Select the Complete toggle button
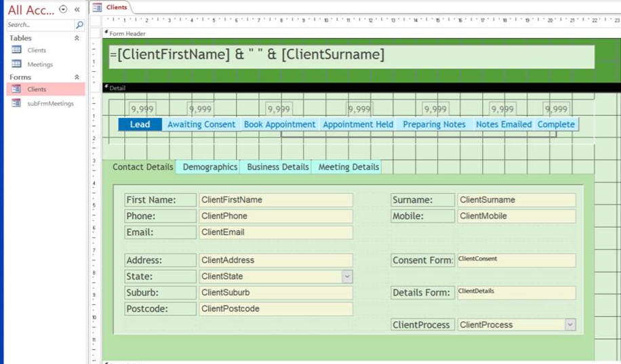The image size is (621, 364). pos(556,124)
